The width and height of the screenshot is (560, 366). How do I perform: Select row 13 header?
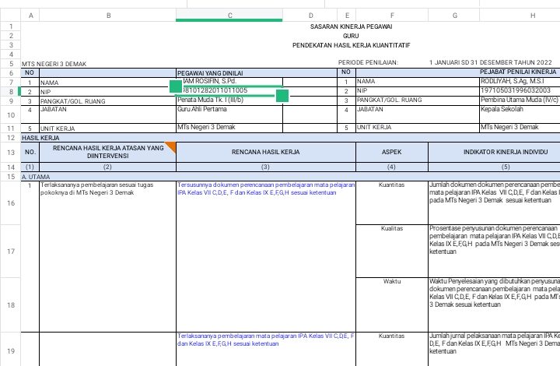[x=10, y=152]
